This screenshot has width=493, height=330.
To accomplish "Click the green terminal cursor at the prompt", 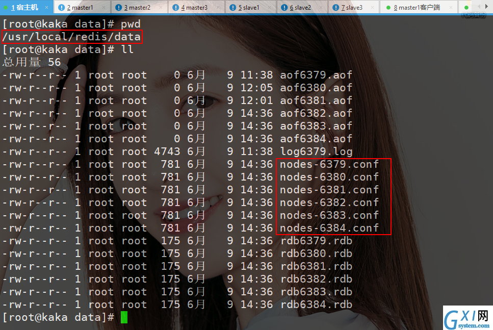I will 124,317.
